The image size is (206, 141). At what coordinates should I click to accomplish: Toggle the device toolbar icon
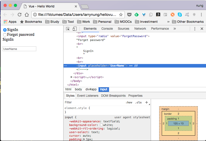point(75,29)
